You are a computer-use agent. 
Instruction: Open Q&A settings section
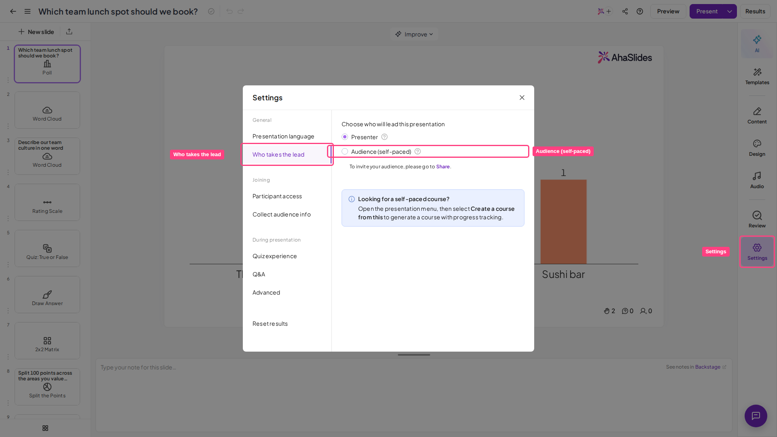point(287,274)
